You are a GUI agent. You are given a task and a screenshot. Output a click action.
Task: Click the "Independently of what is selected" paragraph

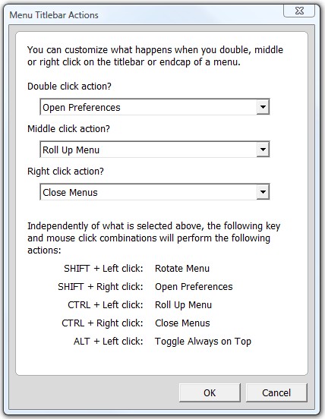[x=154, y=238]
